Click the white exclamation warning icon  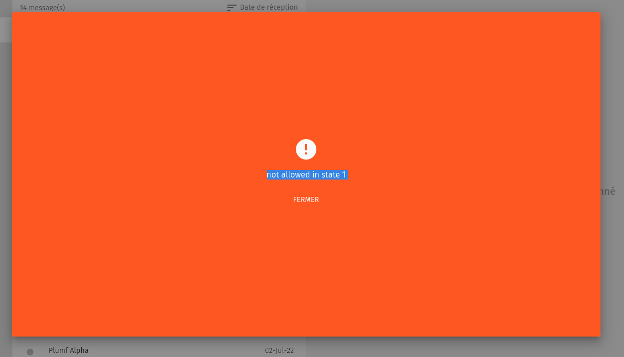[x=306, y=149]
